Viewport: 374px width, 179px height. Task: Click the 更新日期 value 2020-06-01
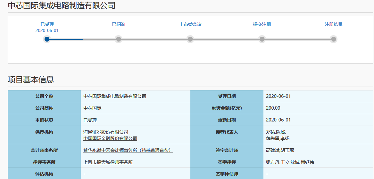[x=278, y=120]
